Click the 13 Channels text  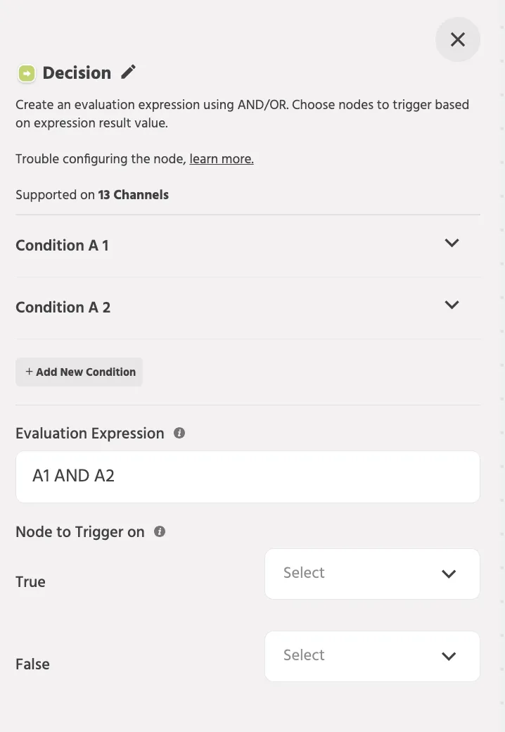(134, 195)
